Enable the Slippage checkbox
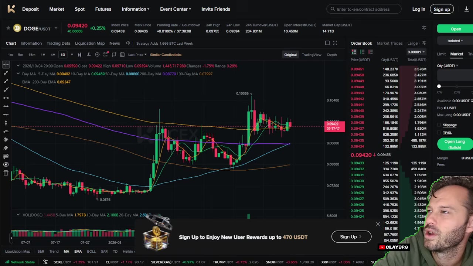Screen dimensions: 473x266 pyautogui.click(x=439, y=125)
